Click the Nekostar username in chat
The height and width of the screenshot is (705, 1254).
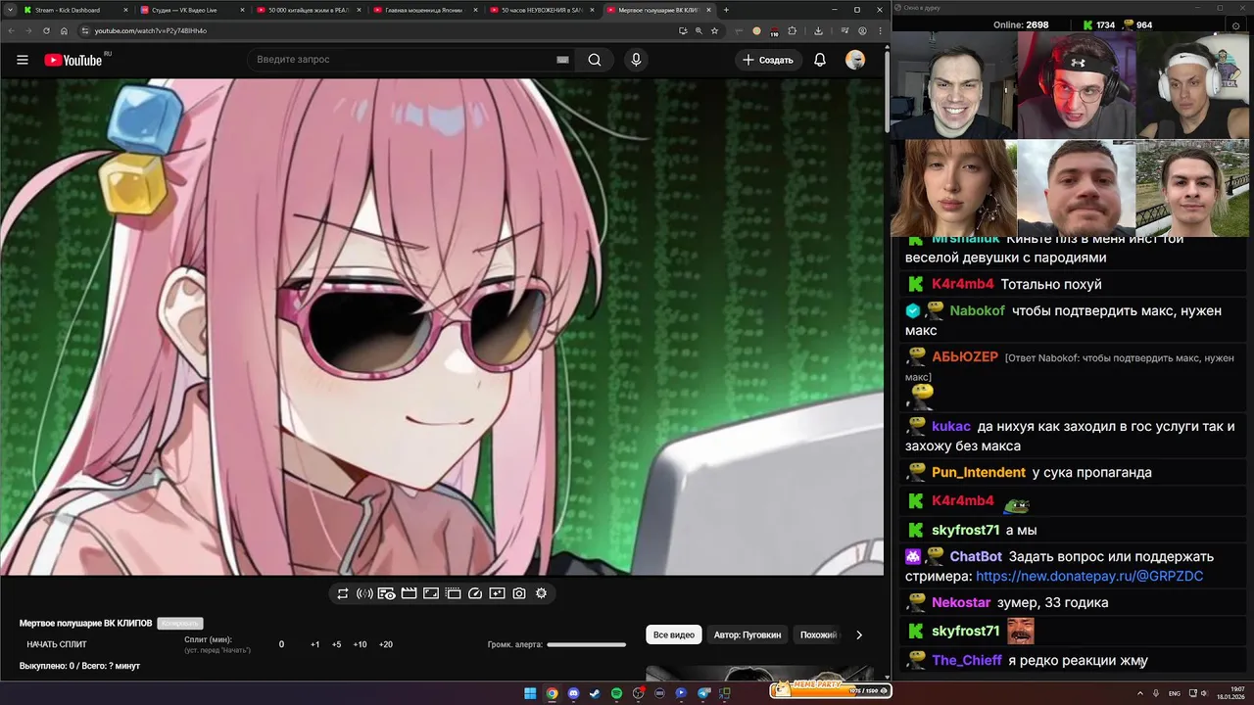tap(961, 602)
